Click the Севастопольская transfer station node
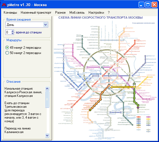The height and width of the screenshot is (142, 159). click(x=108, y=112)
